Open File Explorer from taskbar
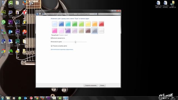 pos(8,98)
